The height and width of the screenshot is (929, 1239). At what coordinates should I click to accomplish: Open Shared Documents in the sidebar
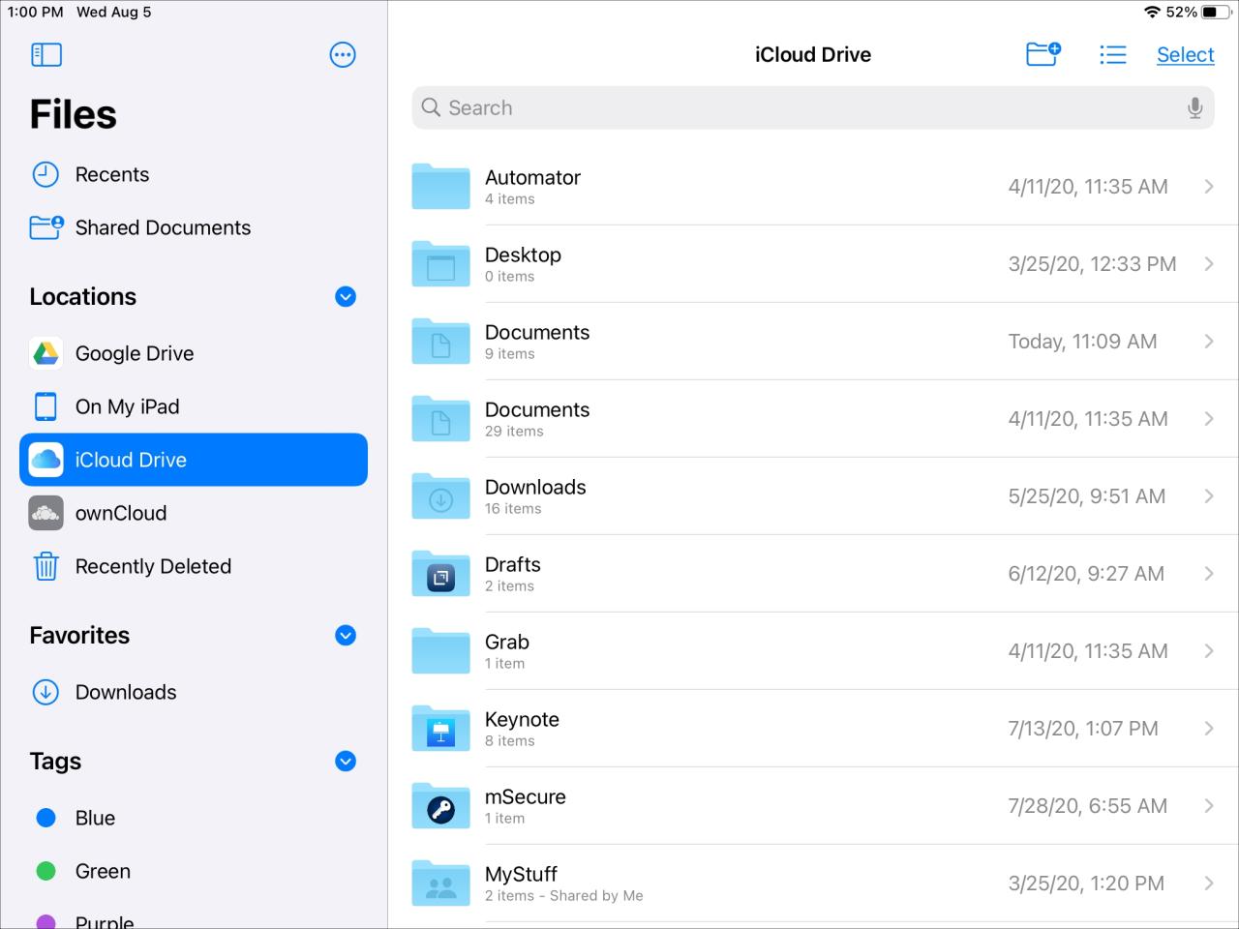(x=162, y=228)
